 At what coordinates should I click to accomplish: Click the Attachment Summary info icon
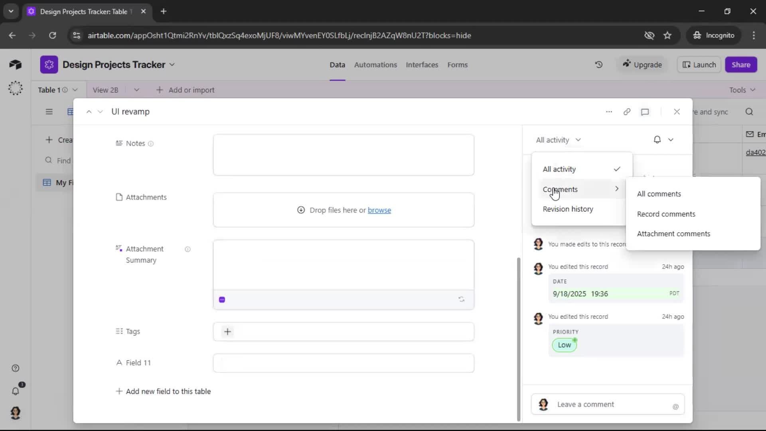tap(188, 249)
